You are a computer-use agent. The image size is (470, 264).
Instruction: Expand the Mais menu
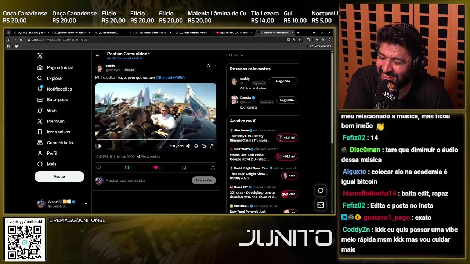click(x=47, y=164)
